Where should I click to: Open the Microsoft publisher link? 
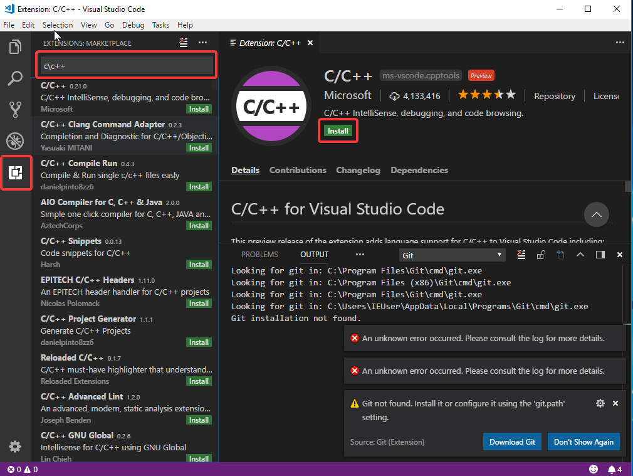click(x=348, y=95)
